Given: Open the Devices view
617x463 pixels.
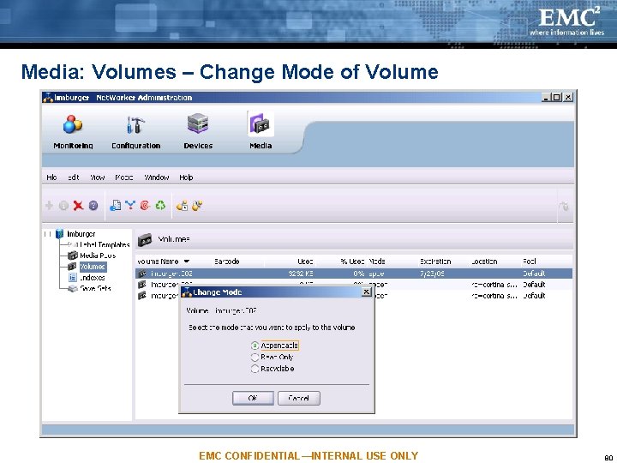Looking at the screenshot, I should pos(198,132).
